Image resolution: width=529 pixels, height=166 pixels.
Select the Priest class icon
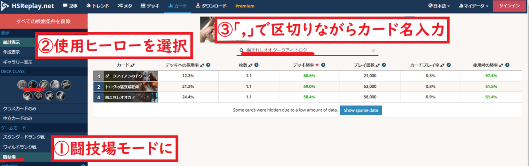[65, 84]
